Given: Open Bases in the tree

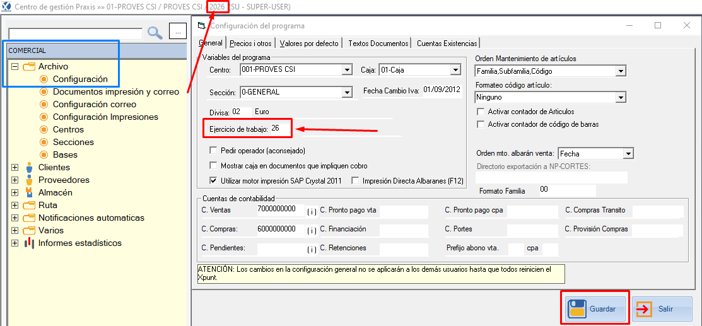Looking at the screenshot, I should (x=65, y=154).
